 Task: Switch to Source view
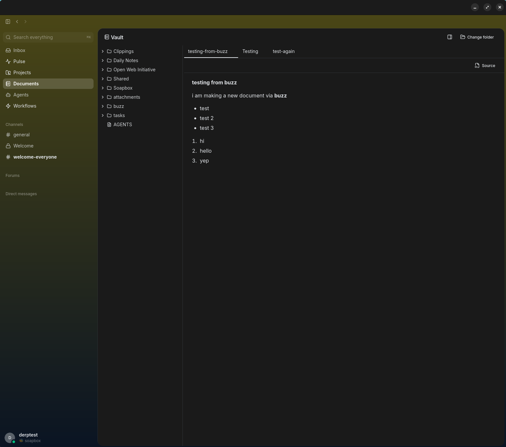tap(485, 66)
